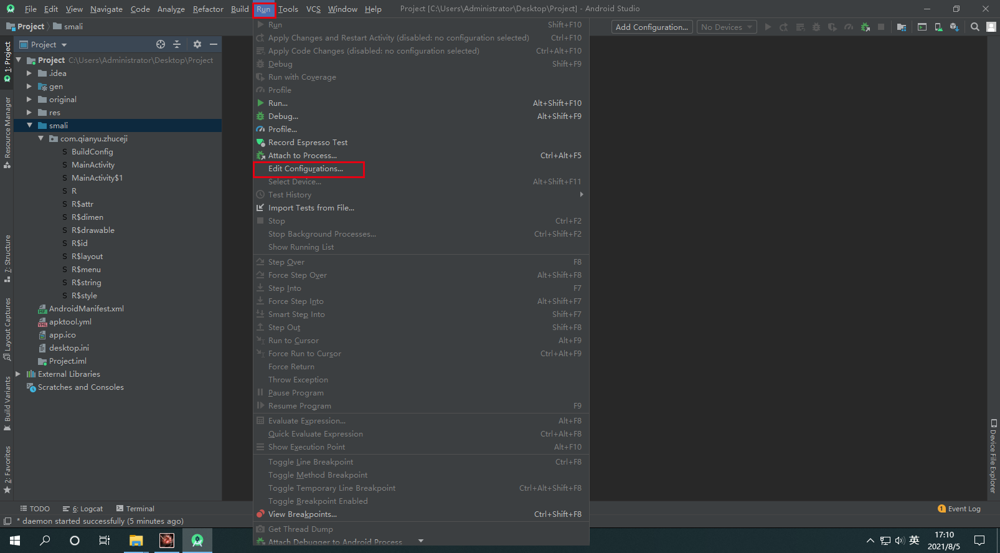
Task: Open Event Log in status bar
Action: click(x=959, y=509)
